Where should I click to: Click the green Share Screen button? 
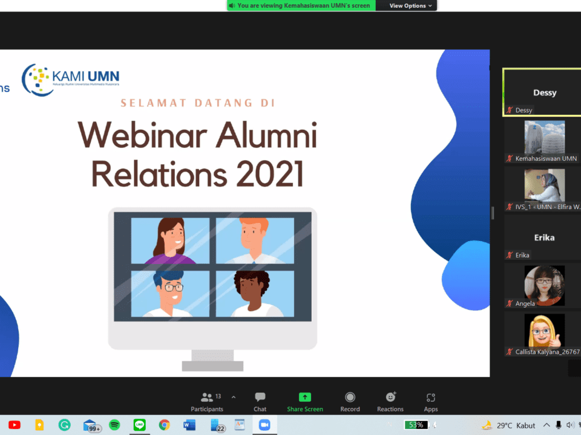coord(304,402)
